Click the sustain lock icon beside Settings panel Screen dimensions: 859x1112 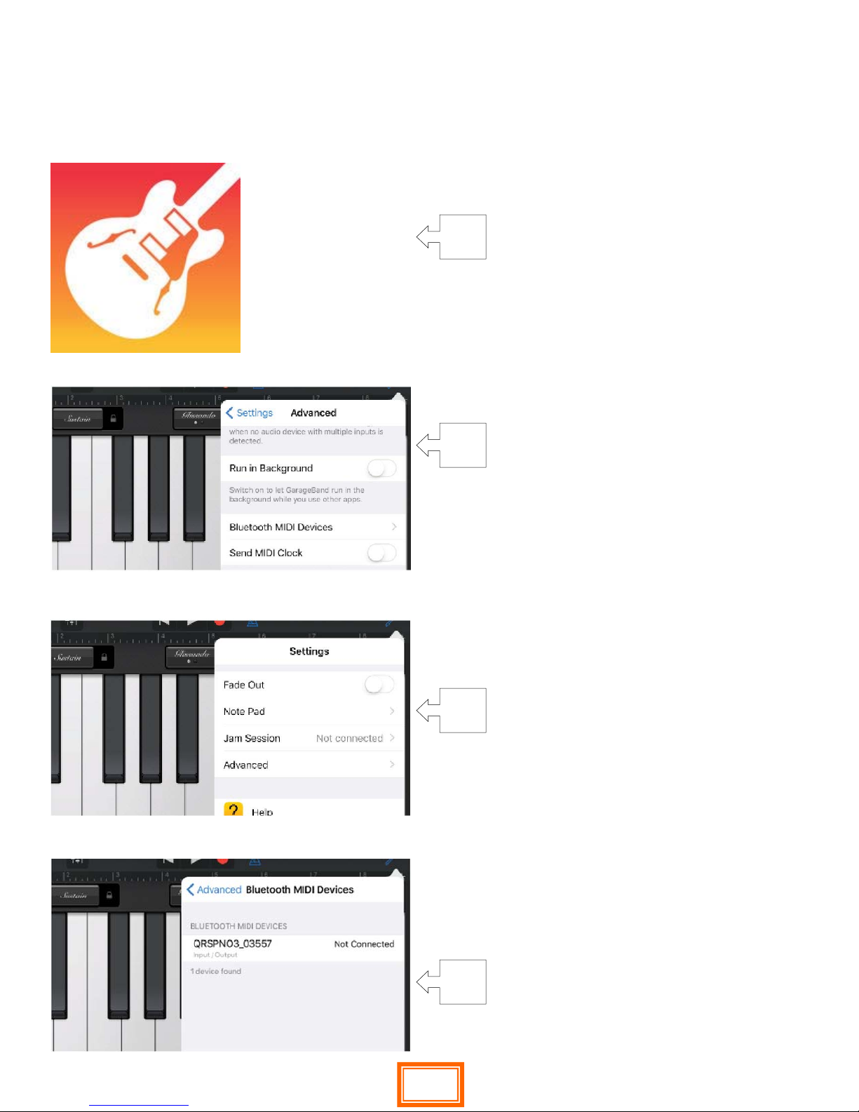tap(104, 657)
